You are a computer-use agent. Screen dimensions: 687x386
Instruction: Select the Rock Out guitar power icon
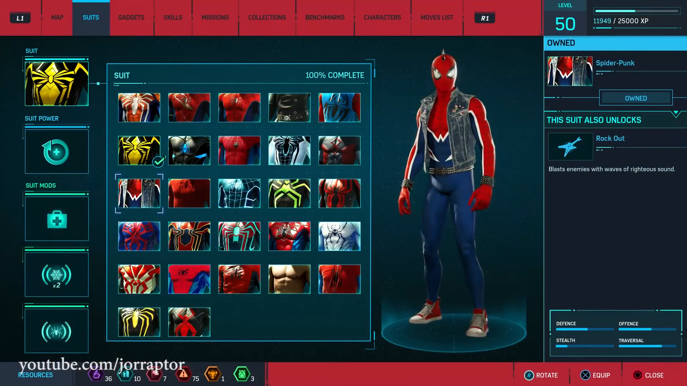click(x=570, y=147)
